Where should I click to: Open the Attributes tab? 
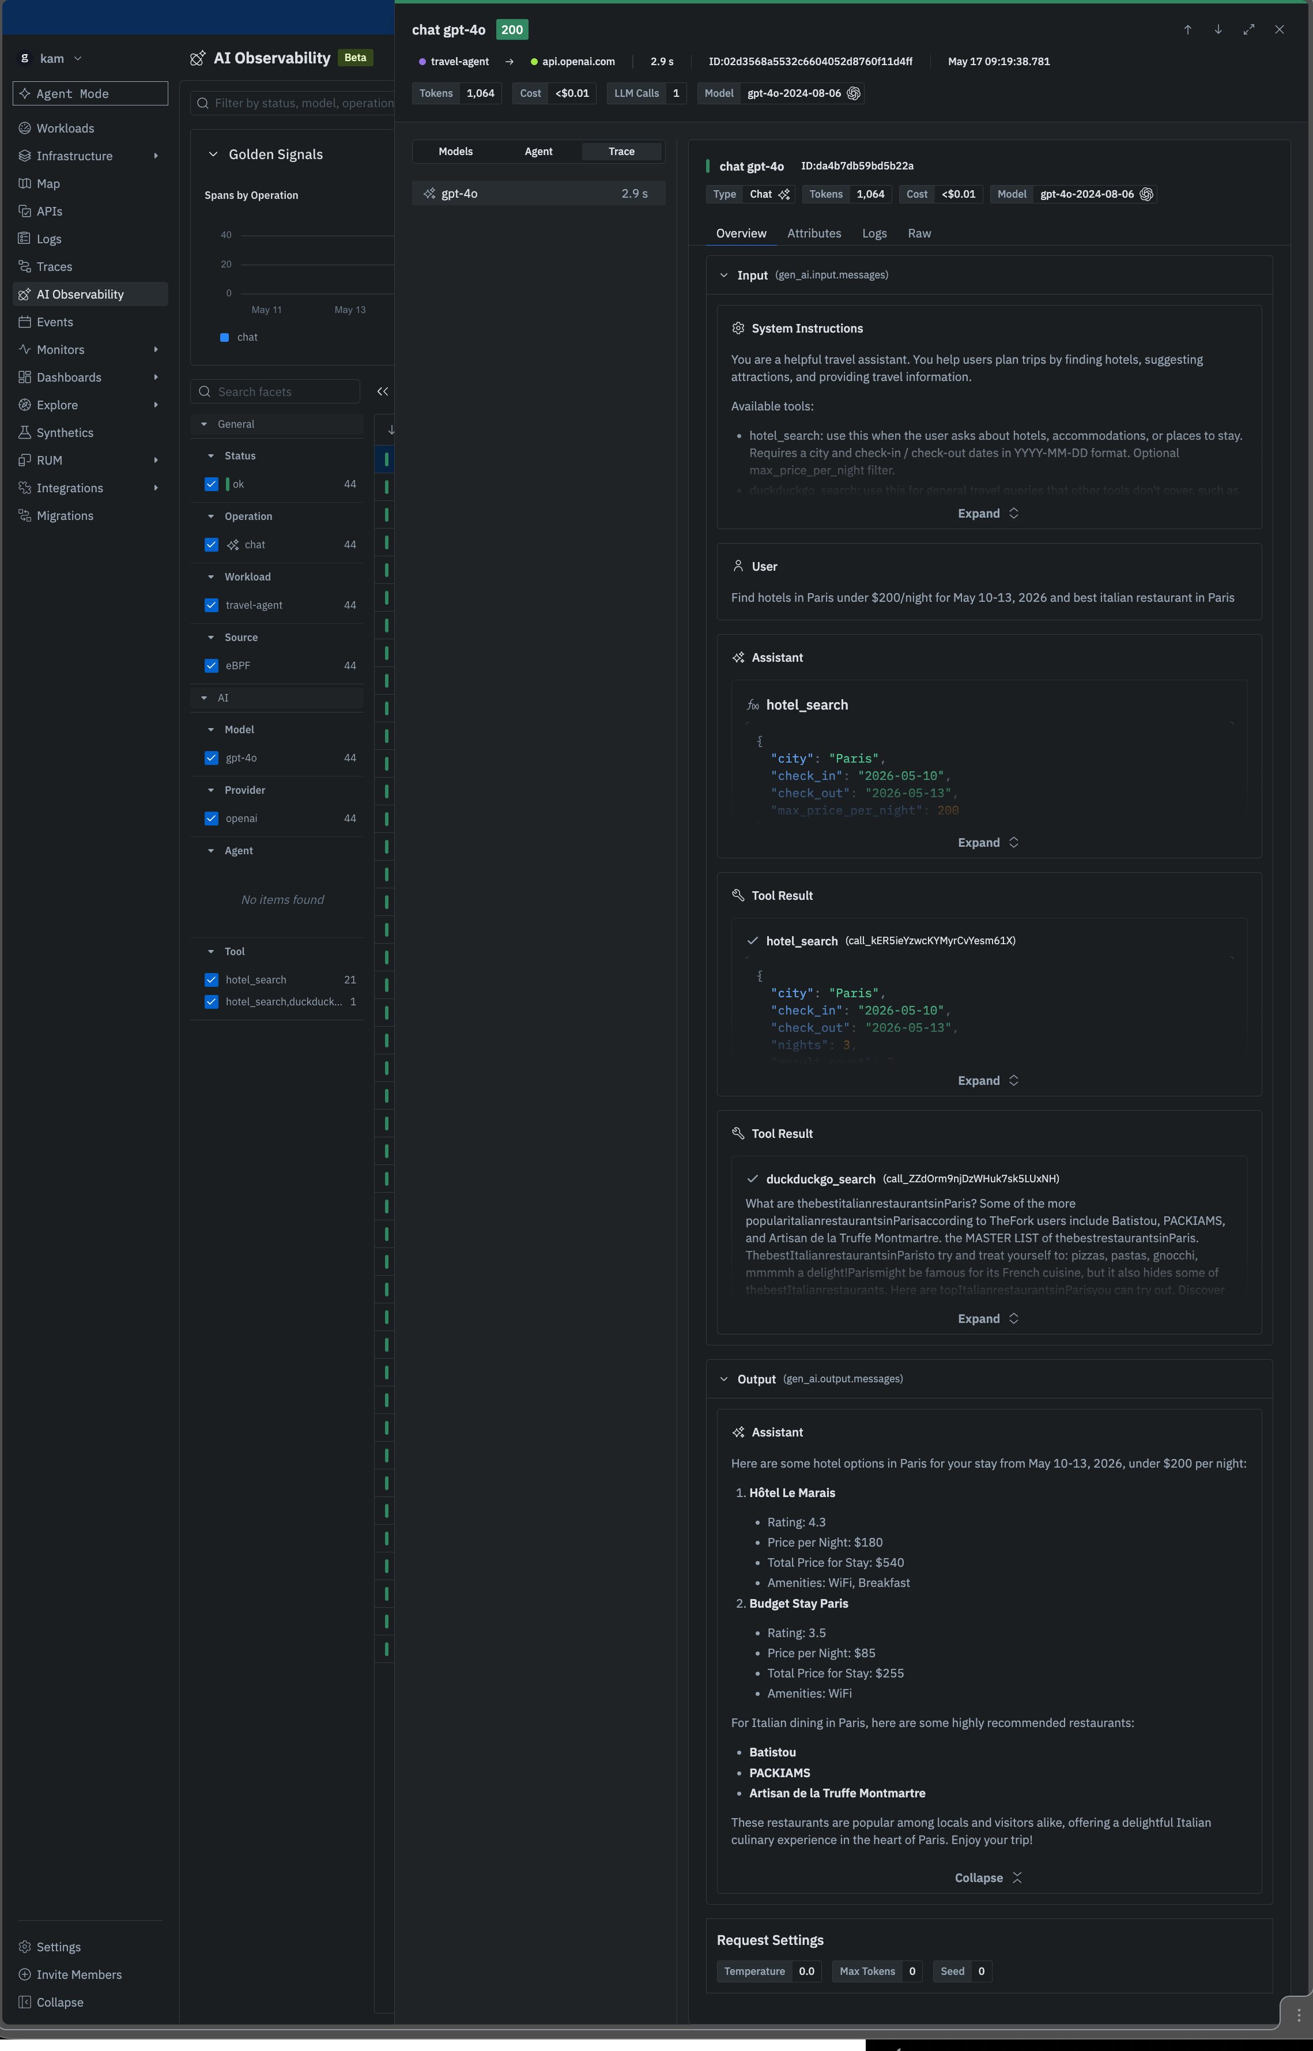814,233
